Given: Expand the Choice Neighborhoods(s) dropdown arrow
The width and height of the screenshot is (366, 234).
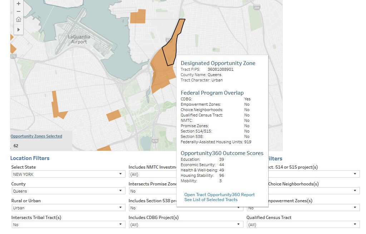Looking at the screenshot, I should tap(355, 191).
